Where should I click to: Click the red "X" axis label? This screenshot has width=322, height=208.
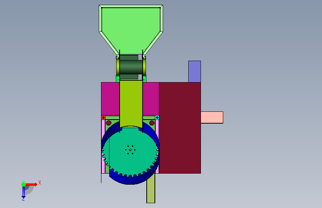click(40, 182)
